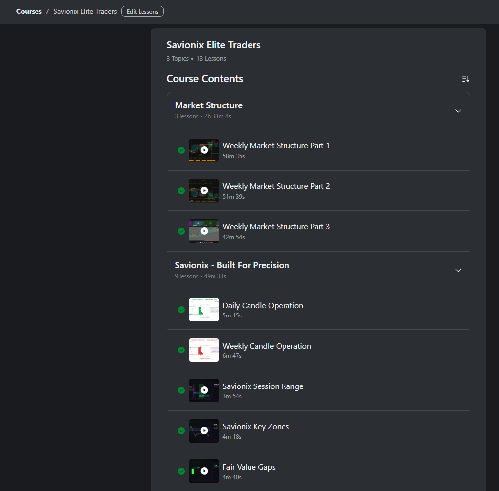
Task: Open lesson title Savionix Key Zones
Action: (255, 427)
